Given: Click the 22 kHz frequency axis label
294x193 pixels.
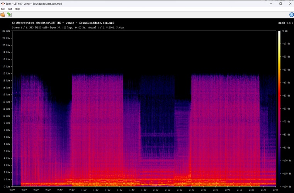Looking at the screenshot, I should [x=6, y=31].
